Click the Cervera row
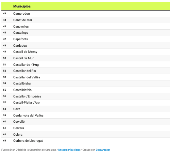This screenshot has height=152, width=172. 86,128
